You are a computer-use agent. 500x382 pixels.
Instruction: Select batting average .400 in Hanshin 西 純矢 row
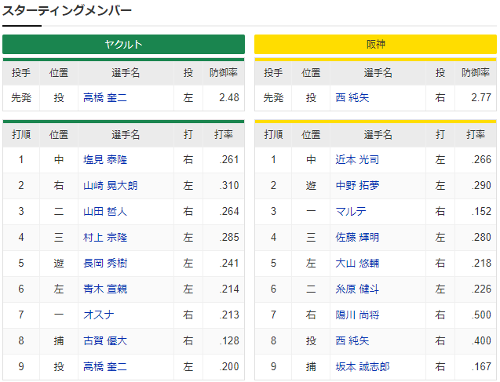click(481, 340)
